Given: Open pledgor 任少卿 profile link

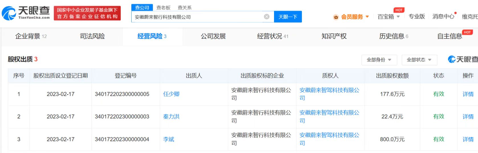Looking at the screenshot, I should (x=171, y=94).
